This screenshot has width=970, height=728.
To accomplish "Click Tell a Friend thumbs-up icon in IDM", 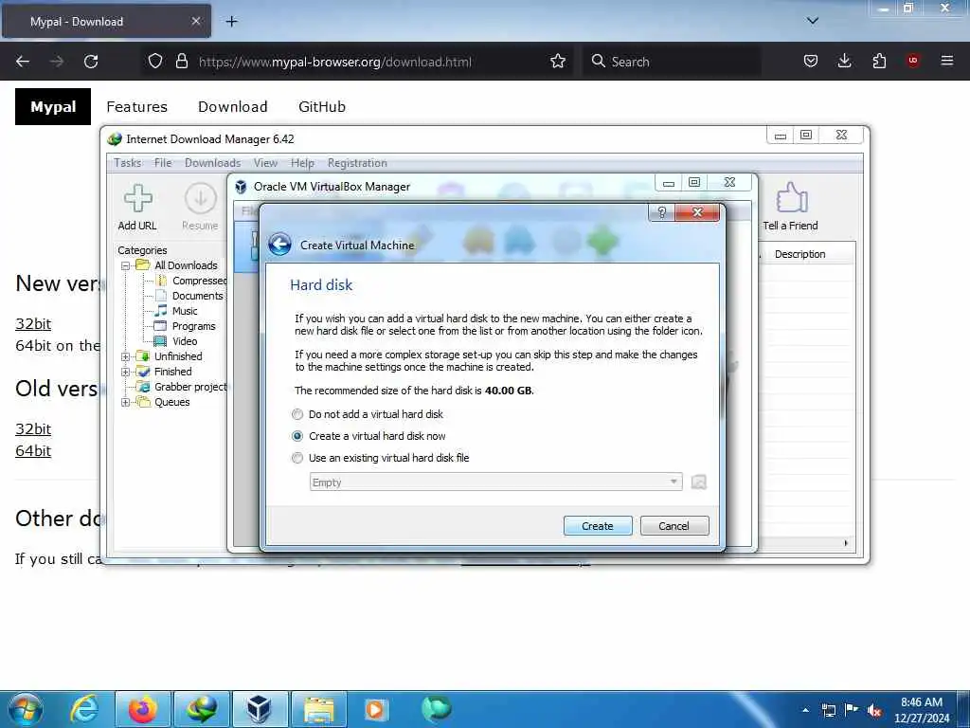I will click(790, 208).
